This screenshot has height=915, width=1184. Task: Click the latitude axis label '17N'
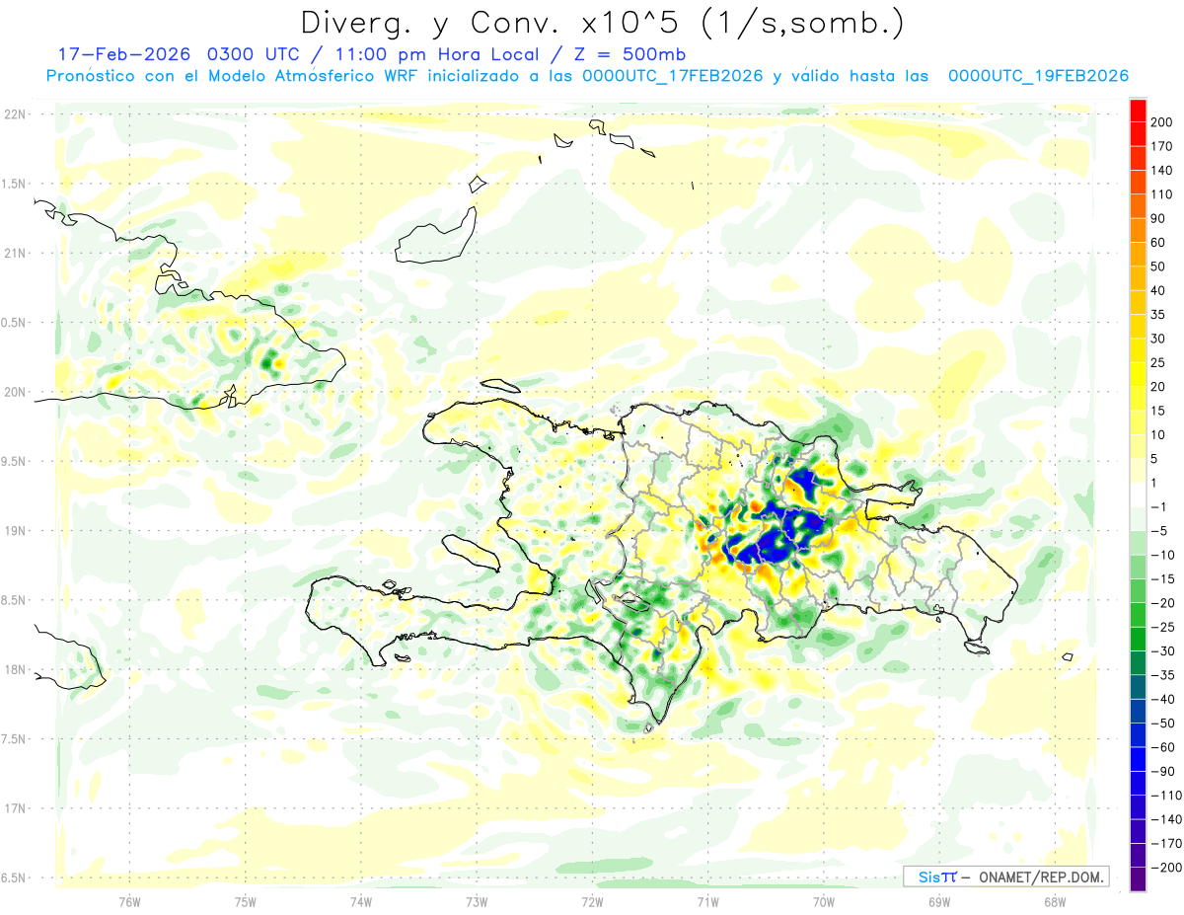16,808
